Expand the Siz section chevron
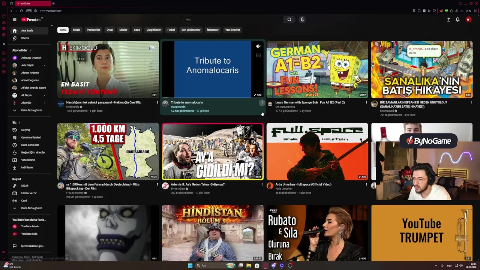The image size is (480, 270). [x=19, y=123]
